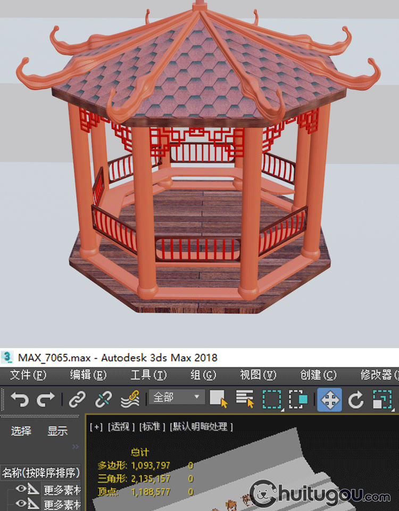Click the 三角形 count 2,135,157

tap(151, 479)
